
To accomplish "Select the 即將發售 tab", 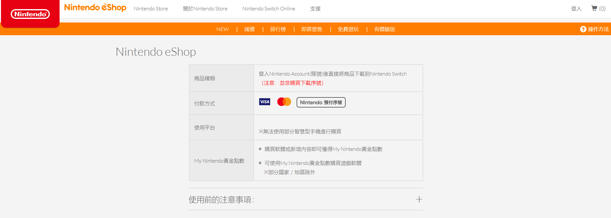I will click(312, 29).
